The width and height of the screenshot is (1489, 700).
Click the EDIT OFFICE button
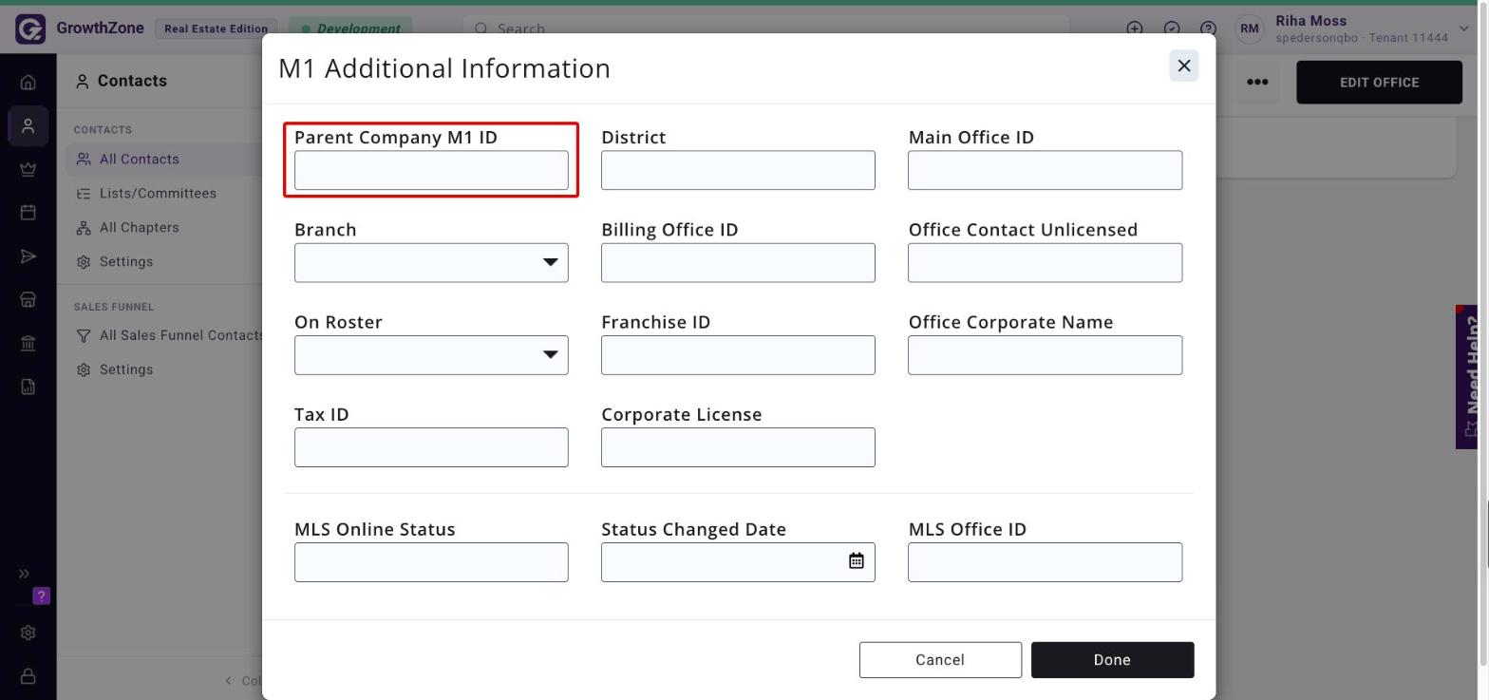[x=1379, y=83]
